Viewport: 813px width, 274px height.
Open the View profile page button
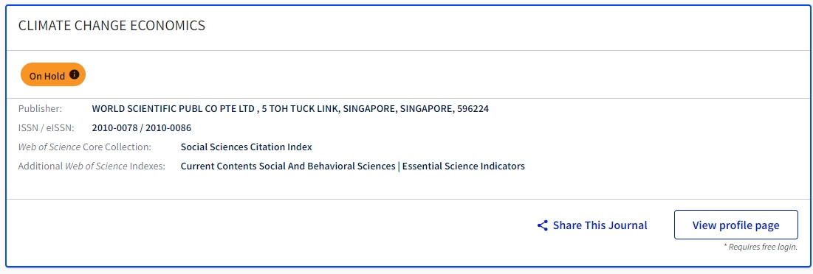(x=735, y=225)
